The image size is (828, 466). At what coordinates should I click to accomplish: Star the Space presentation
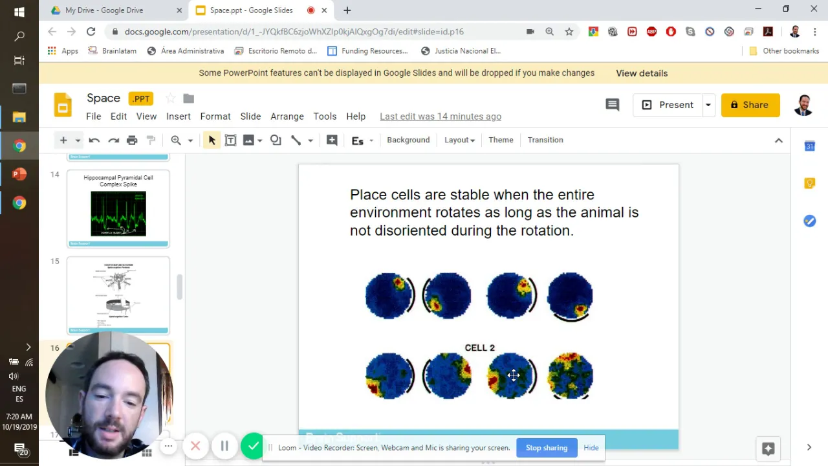click(x=171, y=98)
